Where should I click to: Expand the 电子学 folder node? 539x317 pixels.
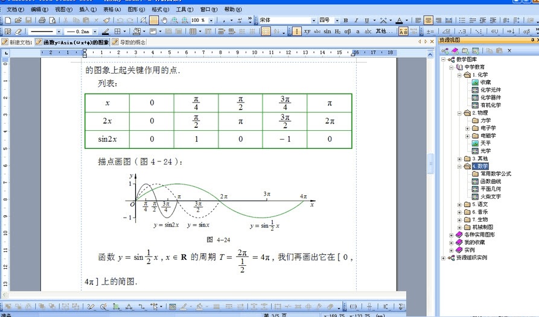pyautogui.click(x=467, y=128)
